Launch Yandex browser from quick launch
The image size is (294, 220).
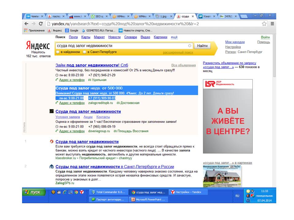(x=82, y=192)
